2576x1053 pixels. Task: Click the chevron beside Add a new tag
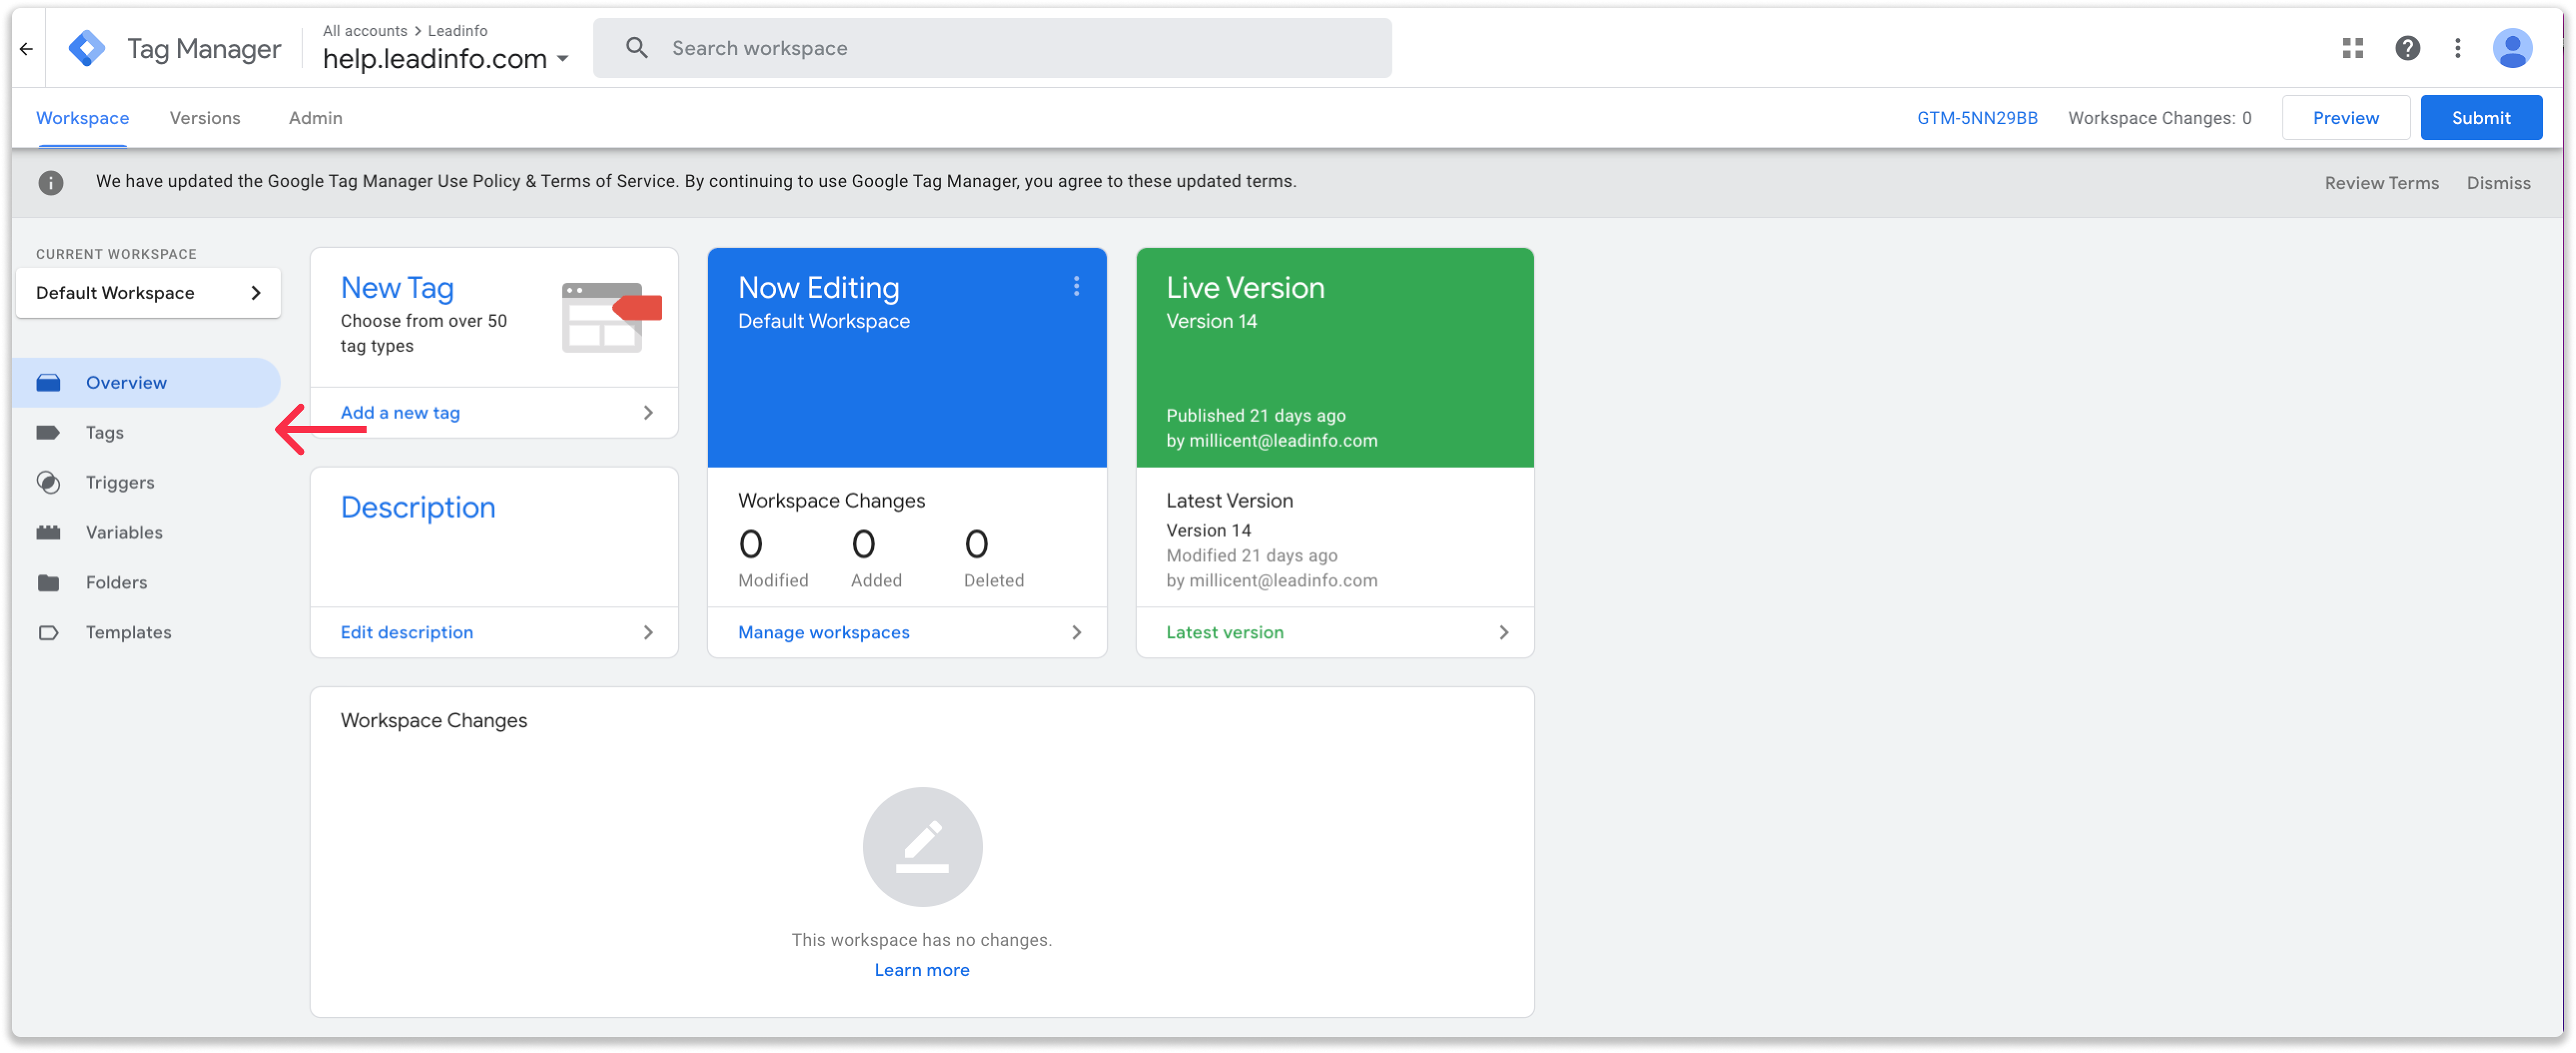coord(648,413)
